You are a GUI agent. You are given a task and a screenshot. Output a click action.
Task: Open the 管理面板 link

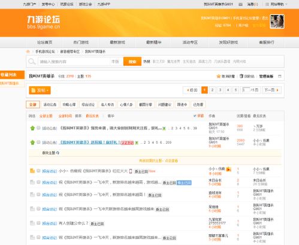[x=266, y=76]
